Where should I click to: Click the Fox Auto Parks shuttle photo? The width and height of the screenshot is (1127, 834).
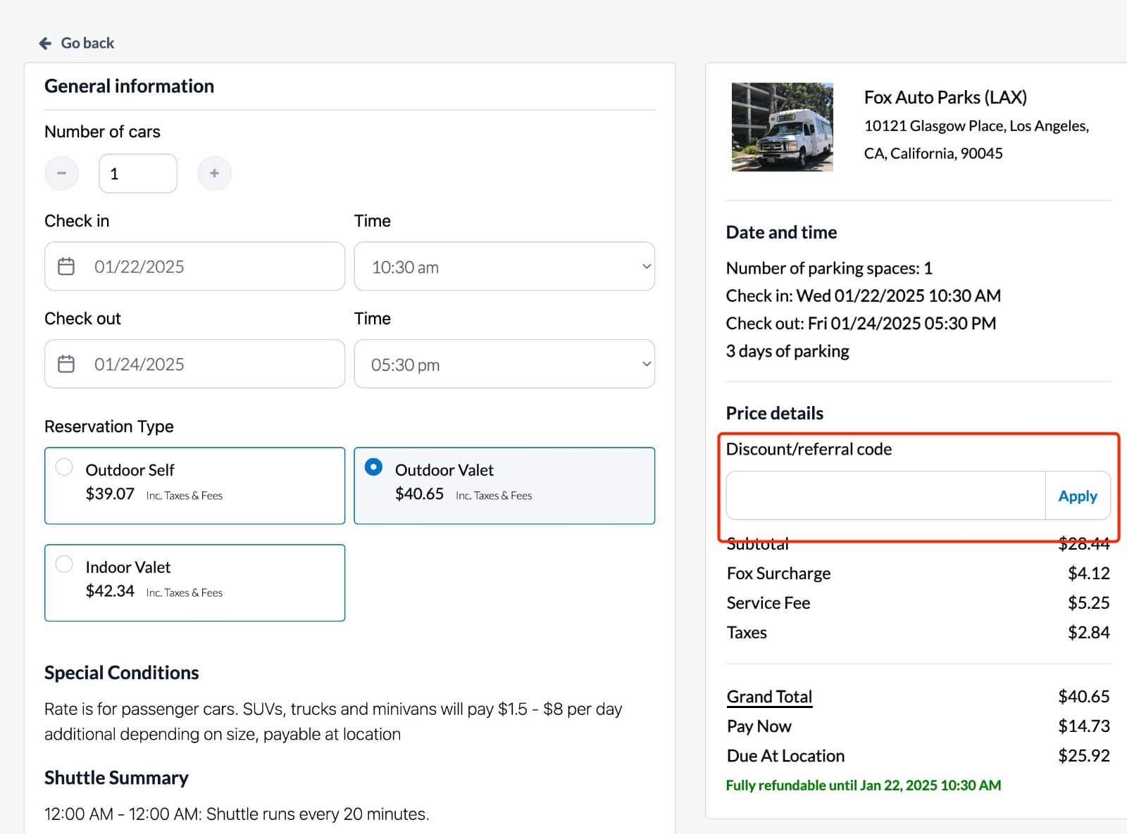(x=781, y=127)
